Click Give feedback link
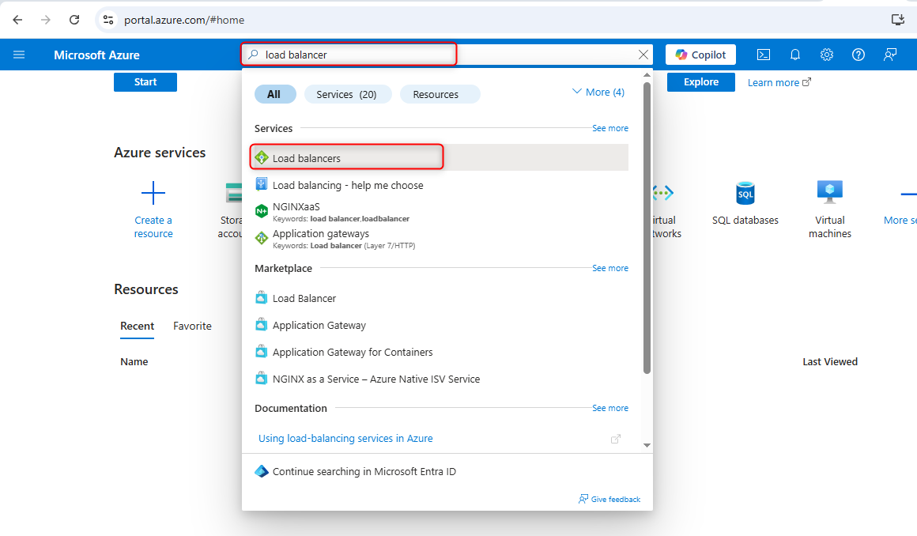Viewport: 917px width, 536px height. pyautogui.click(x=609, y=499)
